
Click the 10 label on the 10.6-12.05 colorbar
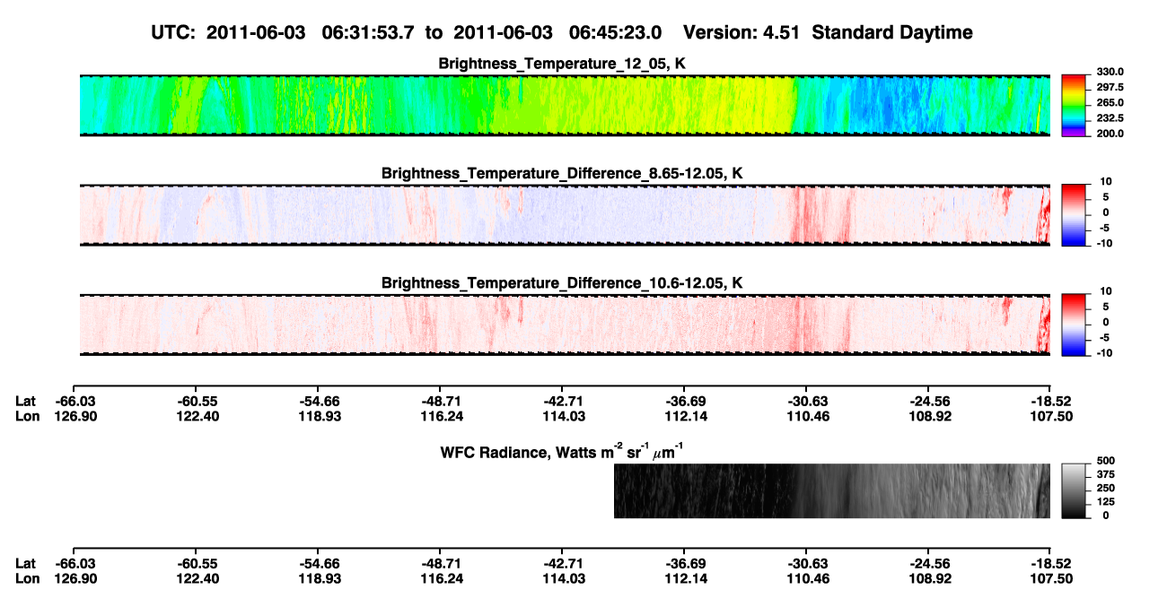(x=1107, y=291)
